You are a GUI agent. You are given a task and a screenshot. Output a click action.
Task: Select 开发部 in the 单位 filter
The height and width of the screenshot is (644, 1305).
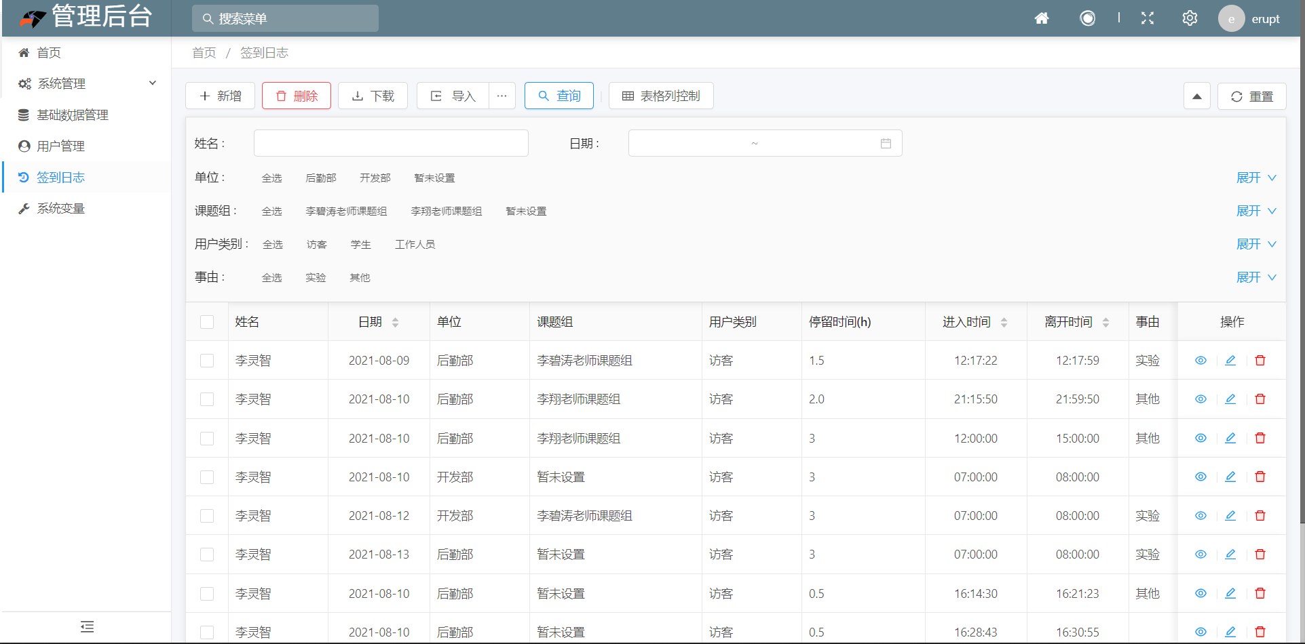[x=375, y=178]
